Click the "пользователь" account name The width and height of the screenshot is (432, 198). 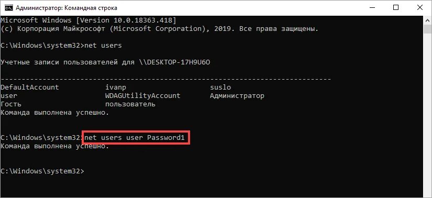click(130, 104)
